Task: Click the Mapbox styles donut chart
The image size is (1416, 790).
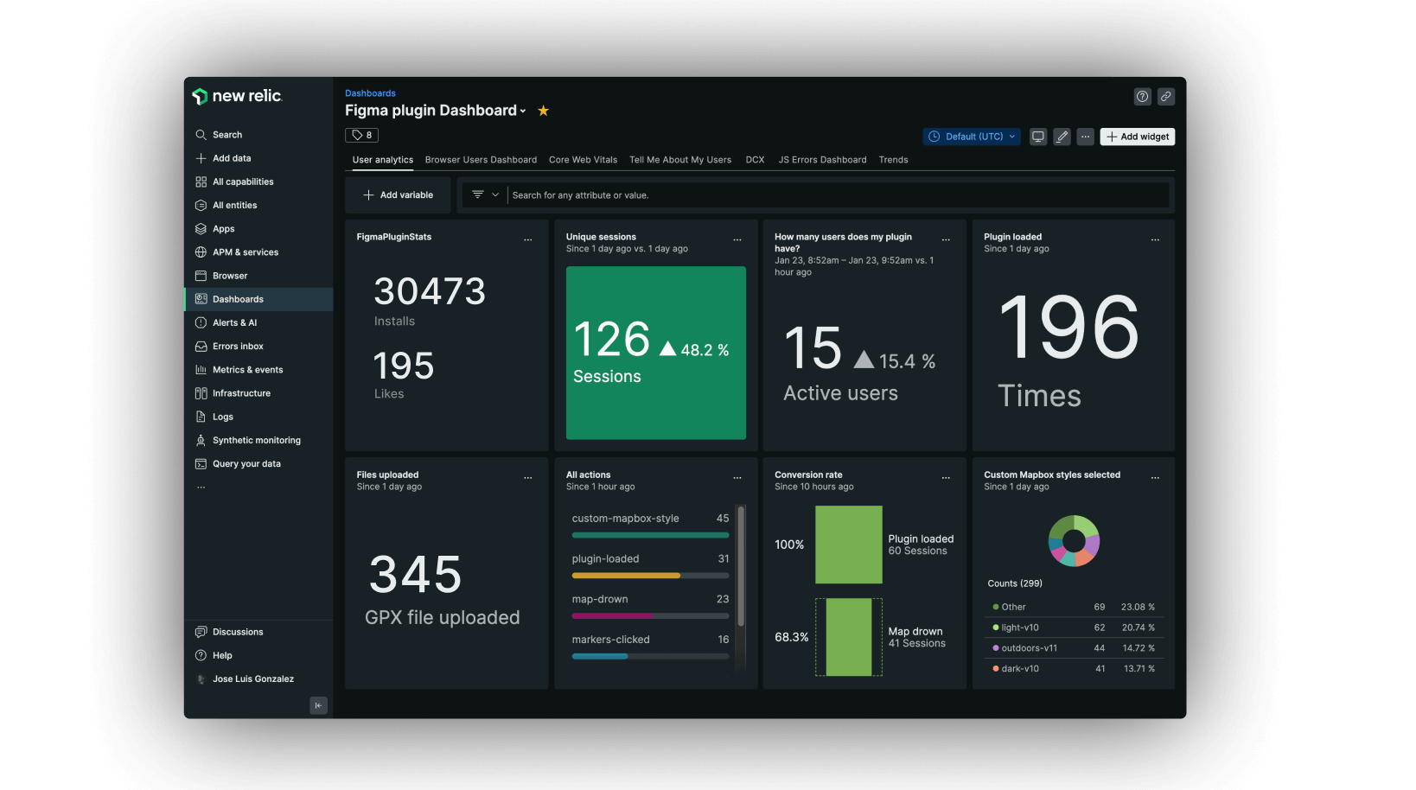Action: coord(1074,541)
